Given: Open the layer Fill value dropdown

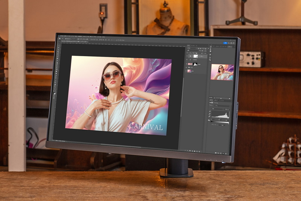Looking at the screenshot, I should pos(205,53).
